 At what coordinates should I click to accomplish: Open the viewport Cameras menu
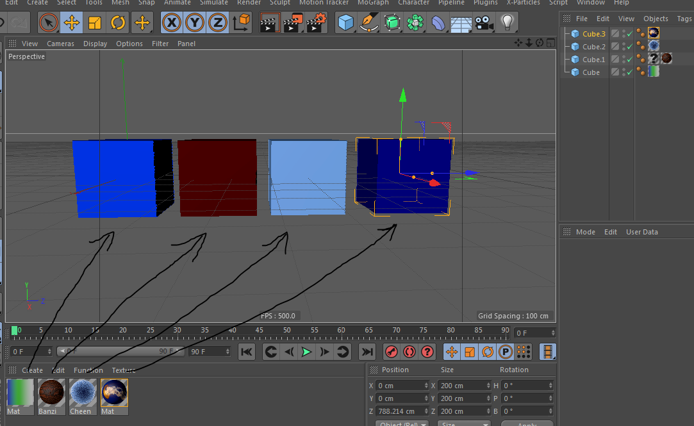coord(61,44)
